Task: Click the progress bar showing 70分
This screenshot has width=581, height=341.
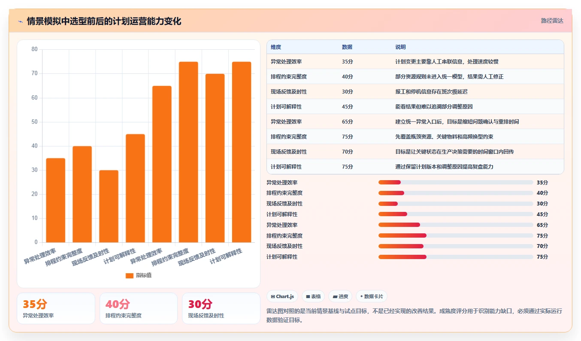Action: [456, 246]
